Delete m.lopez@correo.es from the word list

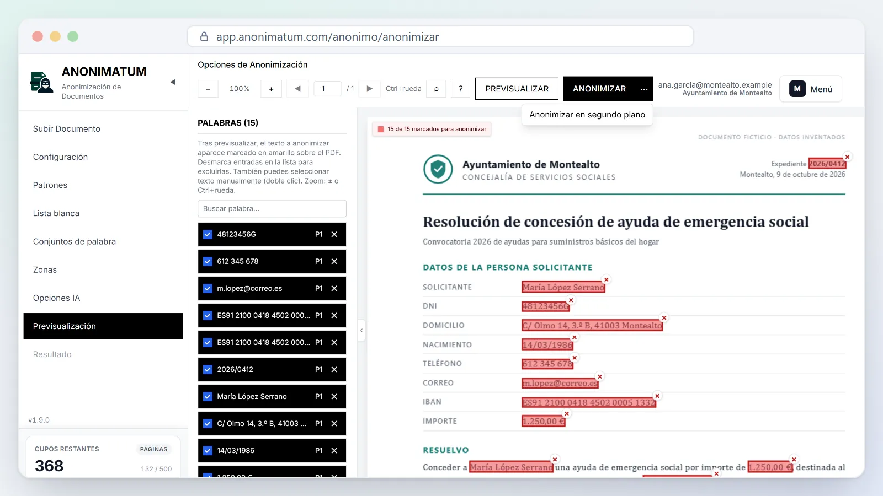334,288
